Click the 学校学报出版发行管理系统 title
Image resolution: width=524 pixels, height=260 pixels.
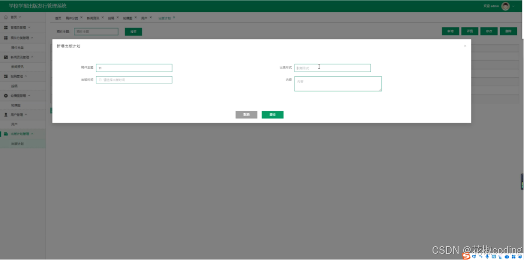(38, 6)
